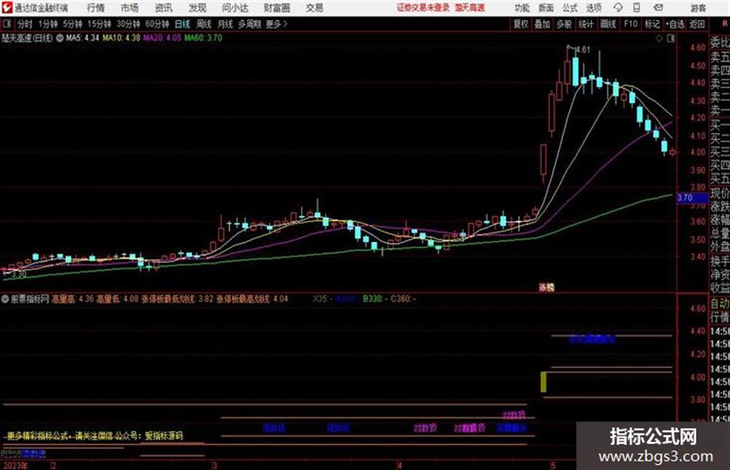The height and width of the screenshot is (470, 730).
Task: Open the 财富圈 menu
Action: [x=277, y=8]
